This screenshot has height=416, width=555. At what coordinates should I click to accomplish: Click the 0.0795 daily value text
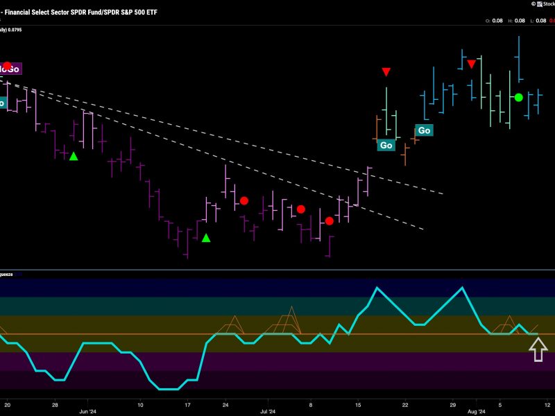tap(15, 30)
